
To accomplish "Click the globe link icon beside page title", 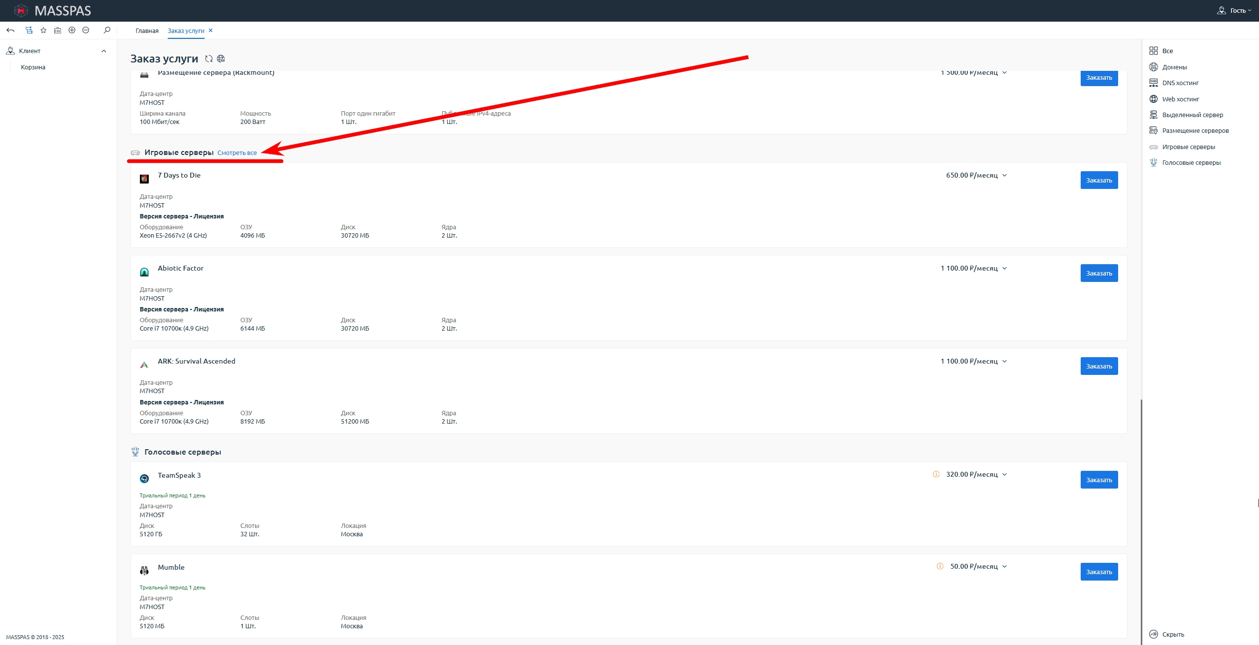I will (221, 59).
